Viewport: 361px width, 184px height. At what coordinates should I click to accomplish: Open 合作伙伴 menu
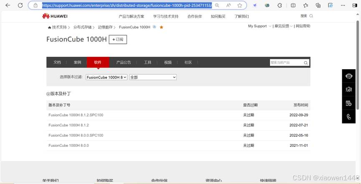(x=194, y=16)
